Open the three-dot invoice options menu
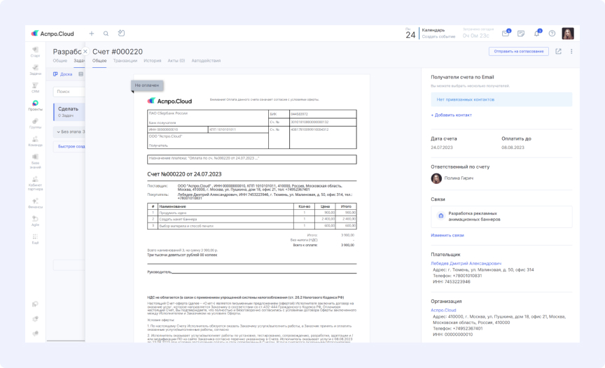The width and height of the screenshot is (605, 368). point(571,51)
